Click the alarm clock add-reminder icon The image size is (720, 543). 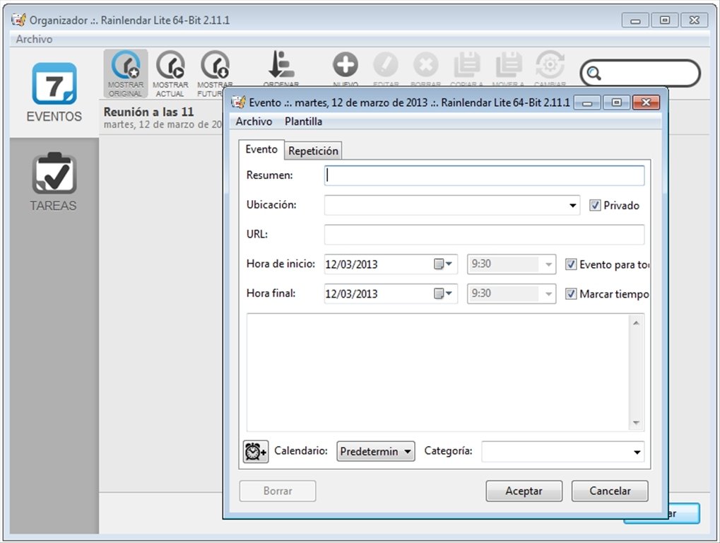click(x=256, y=452)
